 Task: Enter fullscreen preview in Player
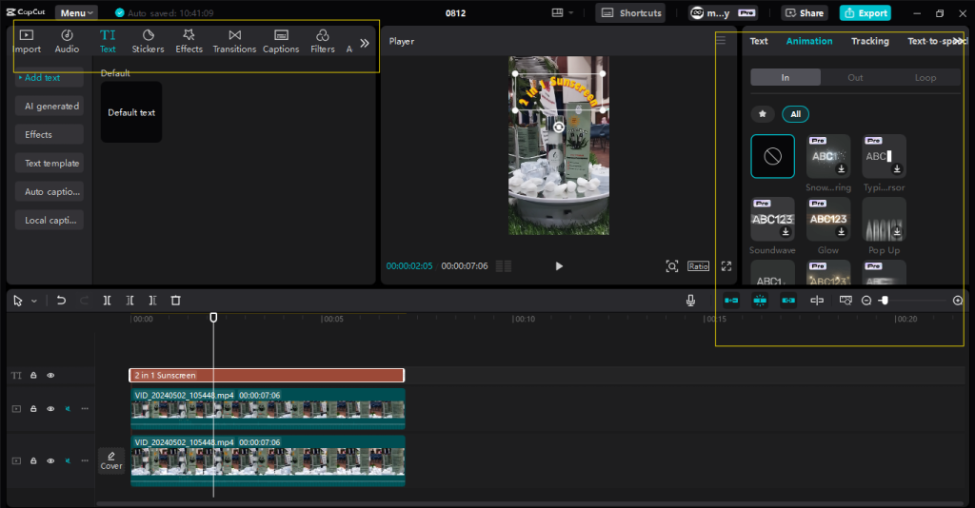pos(726,266)
